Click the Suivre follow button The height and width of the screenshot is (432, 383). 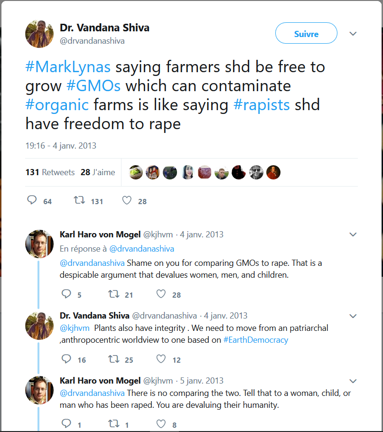(x=306, y=34)
